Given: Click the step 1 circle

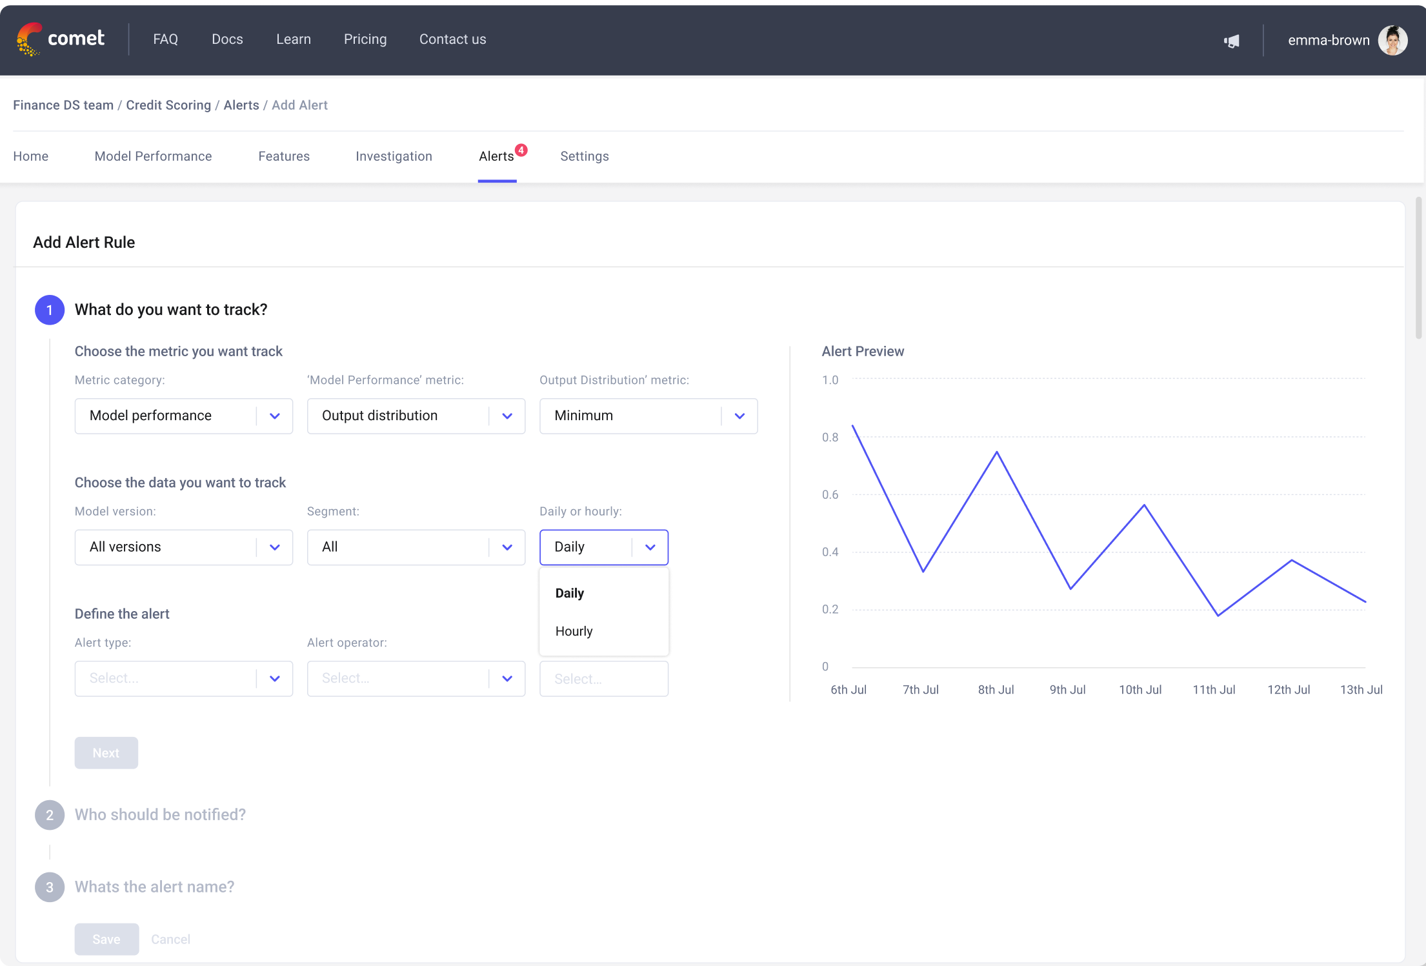Looking at the screenshot, I should tap(50, 310).
